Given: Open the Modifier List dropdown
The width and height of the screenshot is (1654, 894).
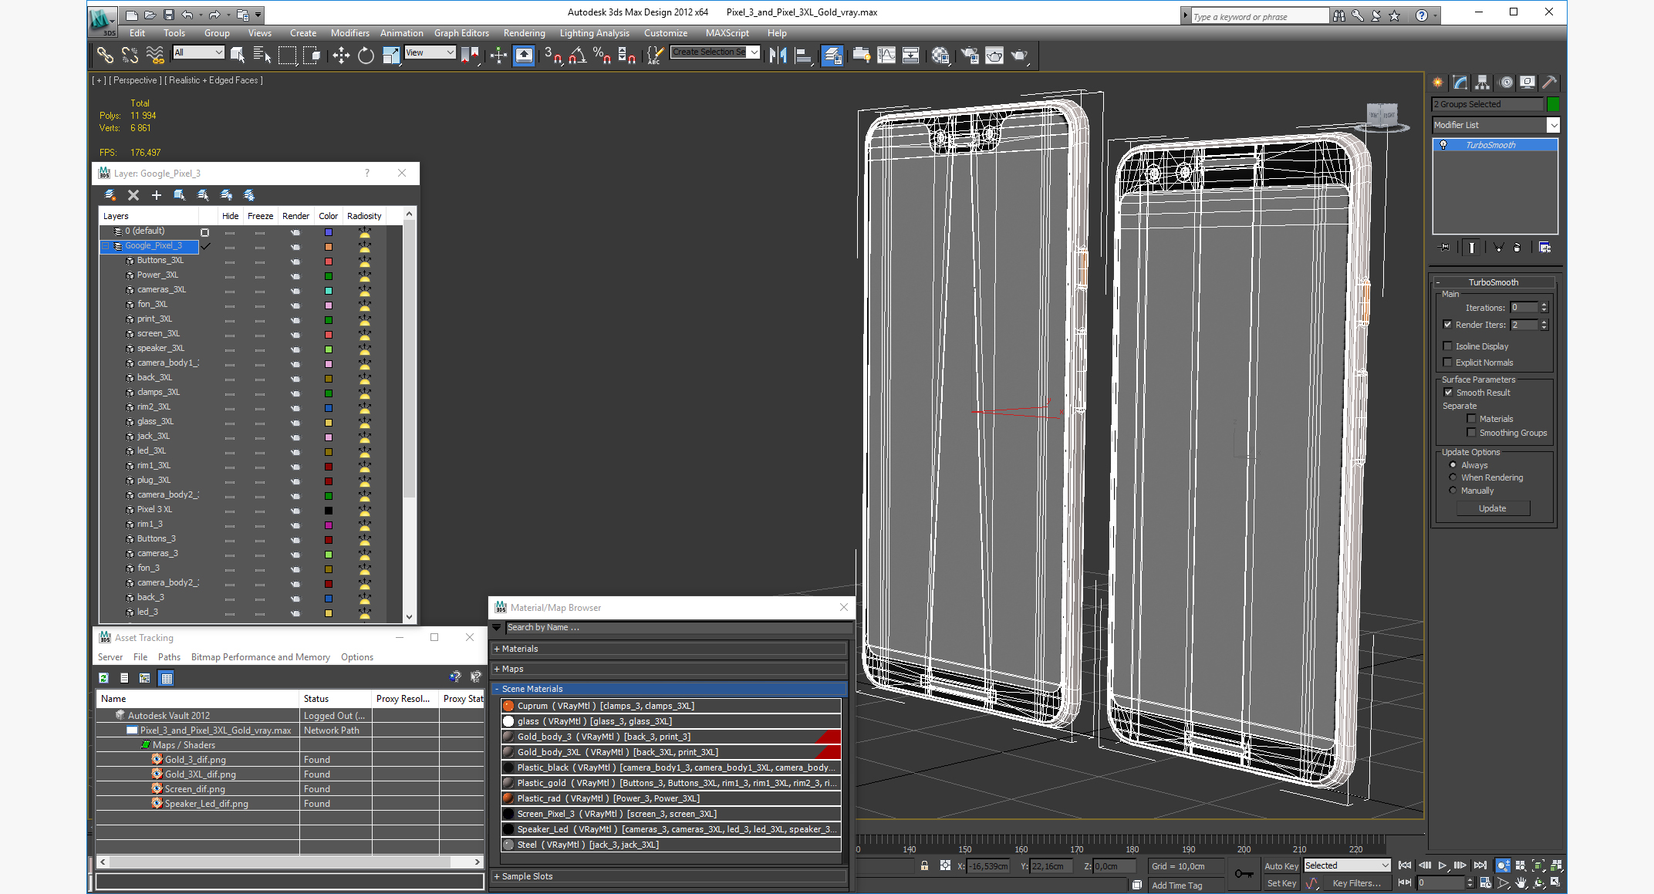Looking at the screenshot, I should tap(1553, 125).
